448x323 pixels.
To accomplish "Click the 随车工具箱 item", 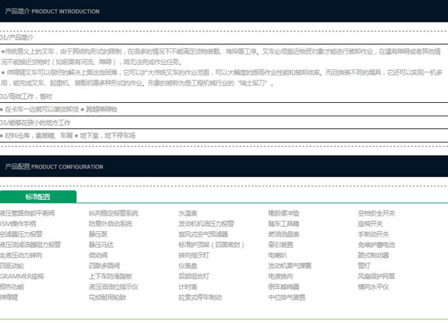I will coord(284,224).
